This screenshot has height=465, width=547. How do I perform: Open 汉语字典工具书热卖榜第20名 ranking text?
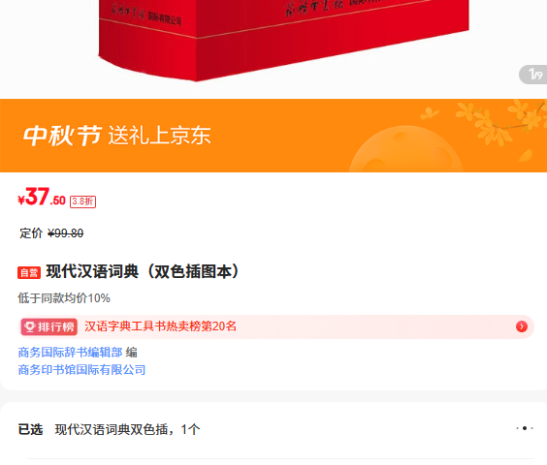tap(160, 326)
